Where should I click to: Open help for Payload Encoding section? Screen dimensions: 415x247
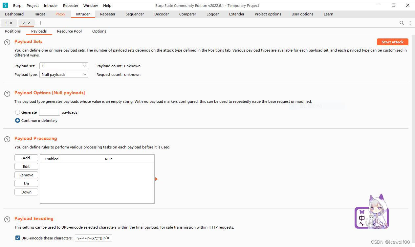7,219
